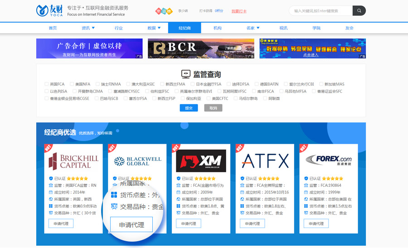Enable the 香港证监会SFC checkbox
This screenshot has width=408, height=248.
pyautogui.click(x=314, y=91)
